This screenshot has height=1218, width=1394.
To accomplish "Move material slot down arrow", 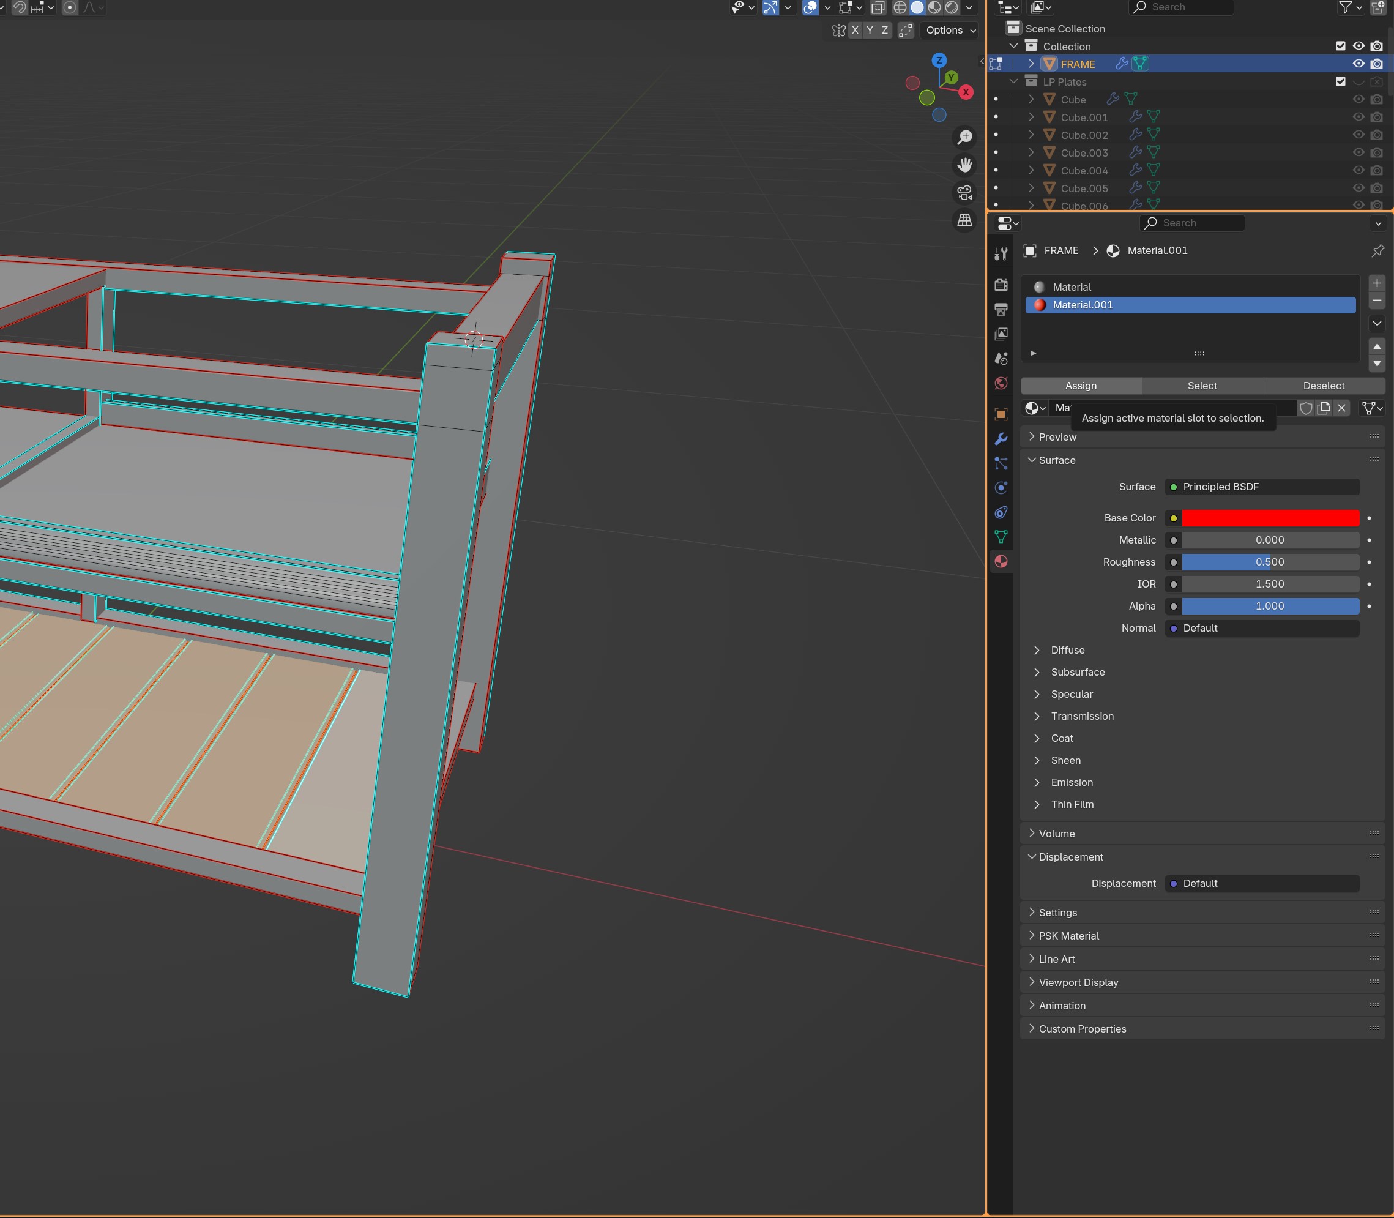I will pos(1377,364).
